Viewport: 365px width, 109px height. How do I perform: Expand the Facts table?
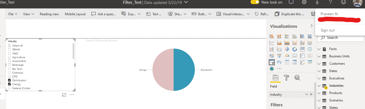click(319, 49)
